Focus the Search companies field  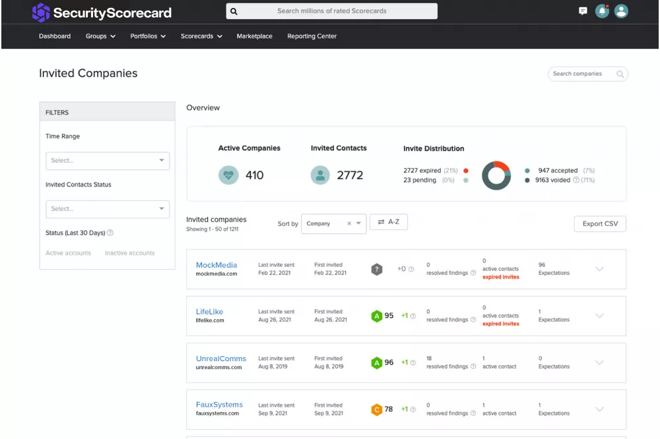[587, 74]
